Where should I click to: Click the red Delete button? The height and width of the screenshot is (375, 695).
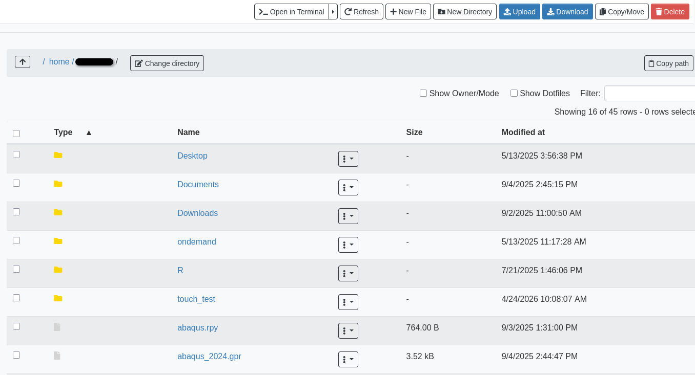pyautogui.click(x=670, y=12)
